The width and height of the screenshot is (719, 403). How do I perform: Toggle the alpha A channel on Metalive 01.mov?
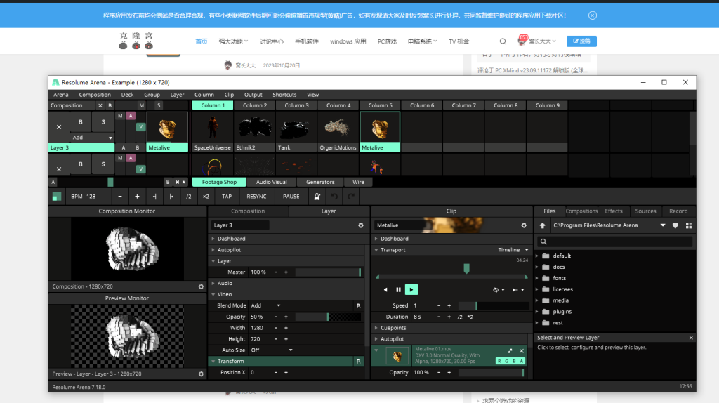coord(522,362)
